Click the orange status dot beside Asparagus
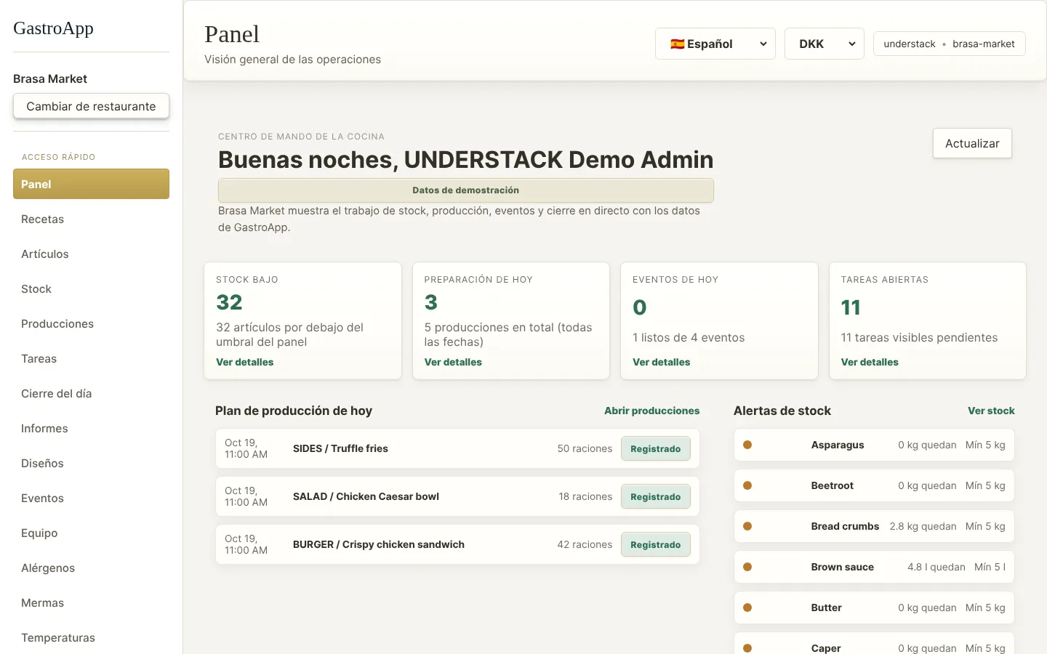 pos(747,445)
